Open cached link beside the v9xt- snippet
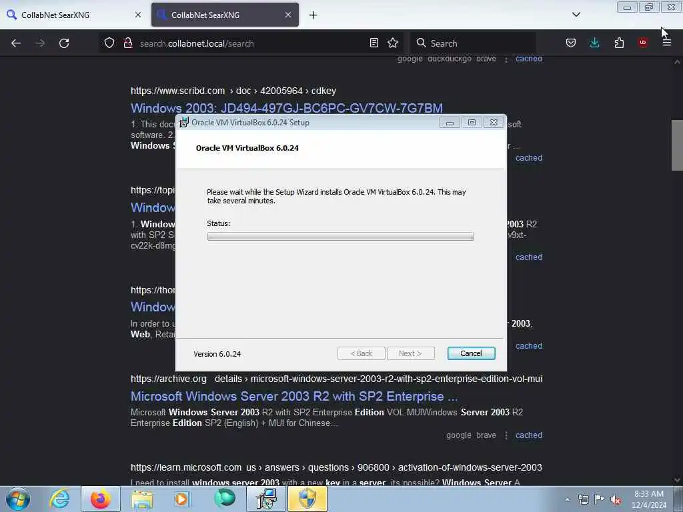 [x=529, y=257]
